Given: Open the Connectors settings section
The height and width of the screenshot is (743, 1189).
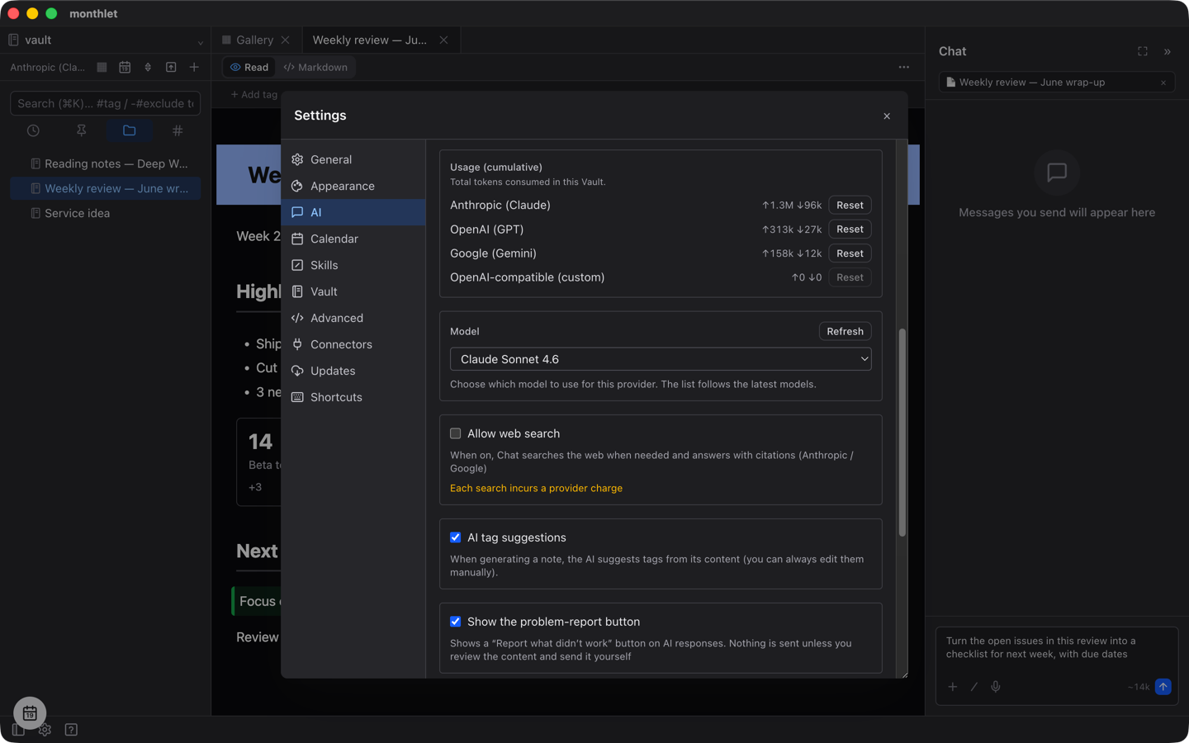Looking at the screenshot, I should pos(353,344).
